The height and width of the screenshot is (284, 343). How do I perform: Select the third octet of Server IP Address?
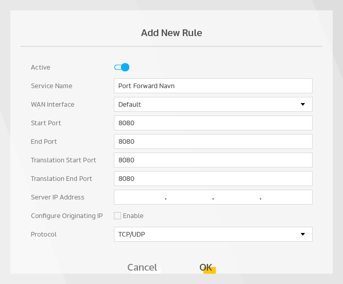236,197
